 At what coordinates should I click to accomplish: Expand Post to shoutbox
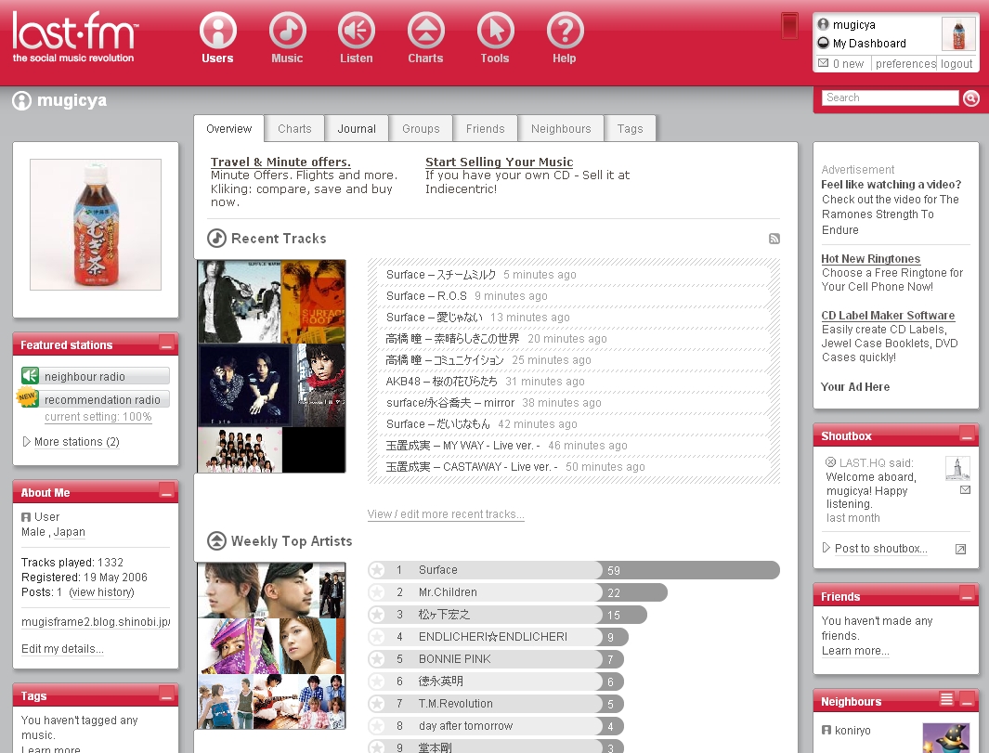coord(875,548)
